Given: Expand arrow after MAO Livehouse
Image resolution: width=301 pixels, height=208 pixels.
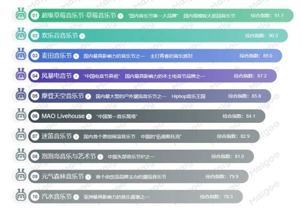Looking at the screenshot, I should 89,117.
